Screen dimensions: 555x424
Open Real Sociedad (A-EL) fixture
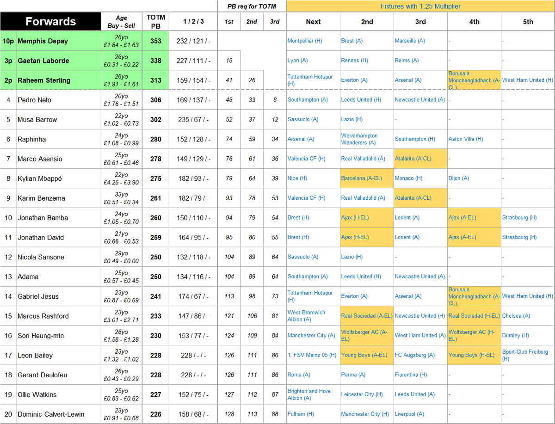point(367,316)
